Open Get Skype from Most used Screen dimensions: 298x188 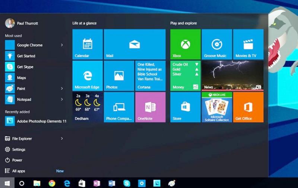pyautogui.click(x=34, y=67)
